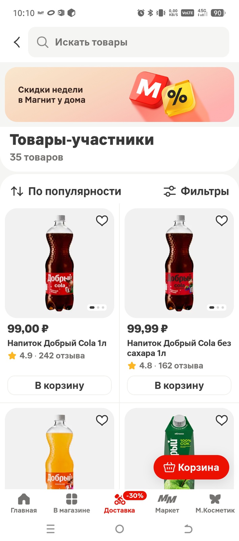Select the "Доставка" delivery bike icon

point(119,499)
